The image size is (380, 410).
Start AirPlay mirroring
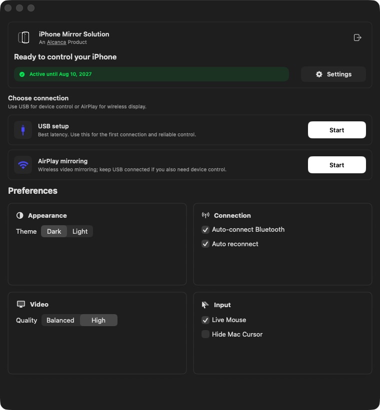coord(337,165)
